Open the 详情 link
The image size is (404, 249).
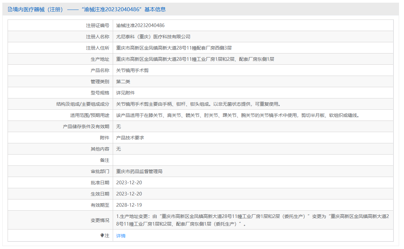click(x=121, y=236)
